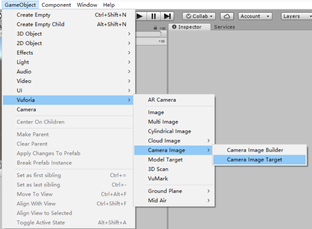
Task: Select Multi Image target
Action: coord(174,122)
